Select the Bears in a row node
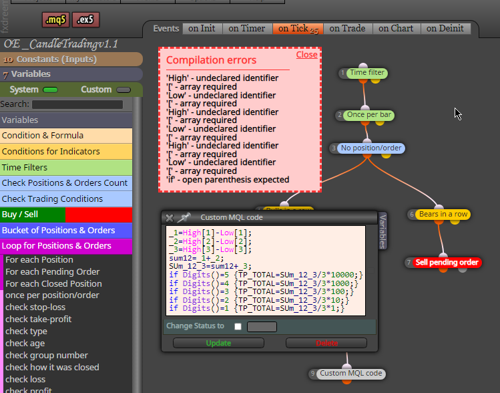This screenshot has height=393, width=500. [x=443, y=215]
